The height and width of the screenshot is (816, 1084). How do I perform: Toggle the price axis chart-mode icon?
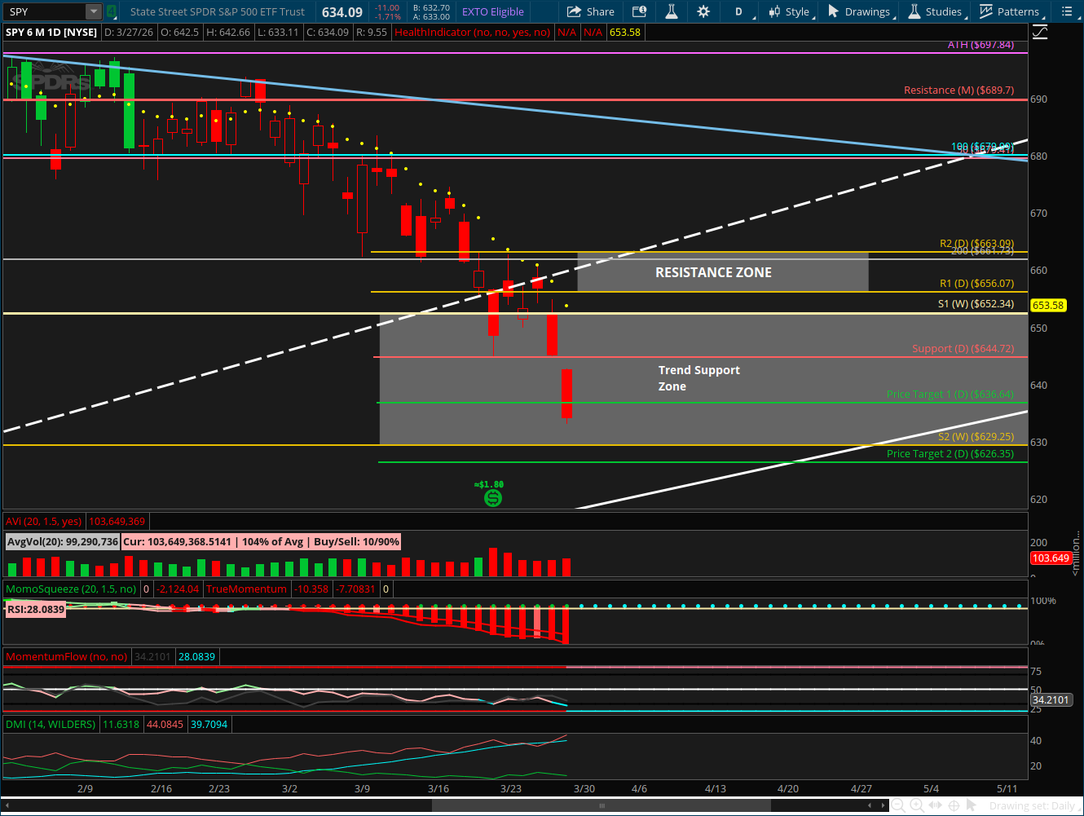click(x=1040, y=33)
